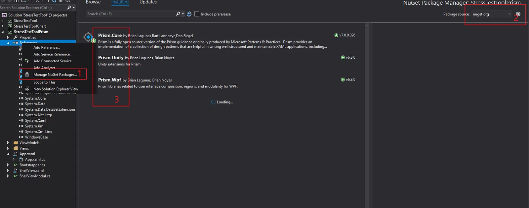Viewport: 529px width, 208px height.
Task: Expand the ViewModels folder
Action: [8, 143]
